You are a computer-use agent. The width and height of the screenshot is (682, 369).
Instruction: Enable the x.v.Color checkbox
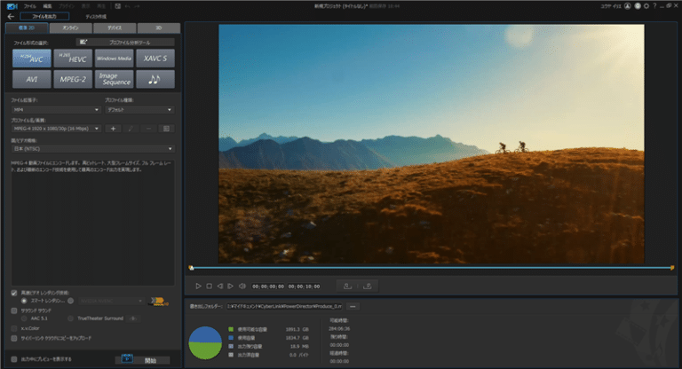pos(14,328)
